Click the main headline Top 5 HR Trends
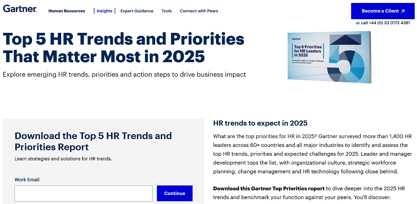Viewport: 417px width, 204px height. (x=123, y=48)
